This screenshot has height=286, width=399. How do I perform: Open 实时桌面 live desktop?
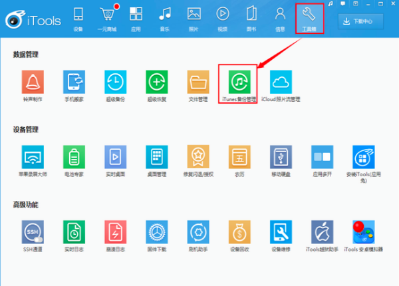tap(115, 157)
